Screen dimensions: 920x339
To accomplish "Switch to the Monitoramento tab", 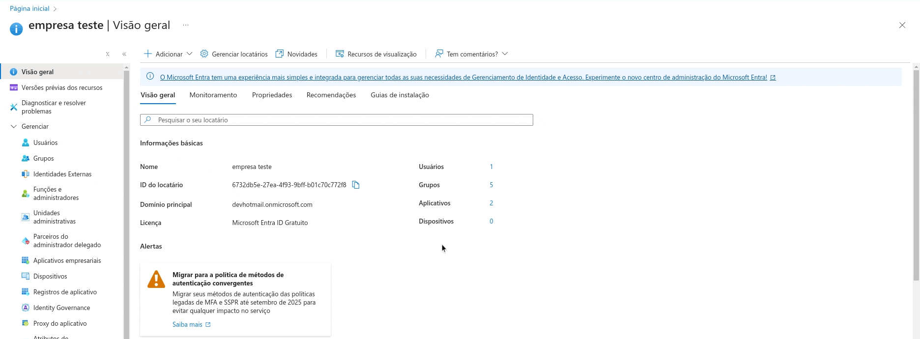I will tap(213, 95).
